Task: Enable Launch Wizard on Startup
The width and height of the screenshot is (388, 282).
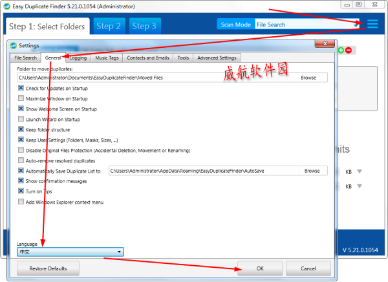Action: point(21,119)
